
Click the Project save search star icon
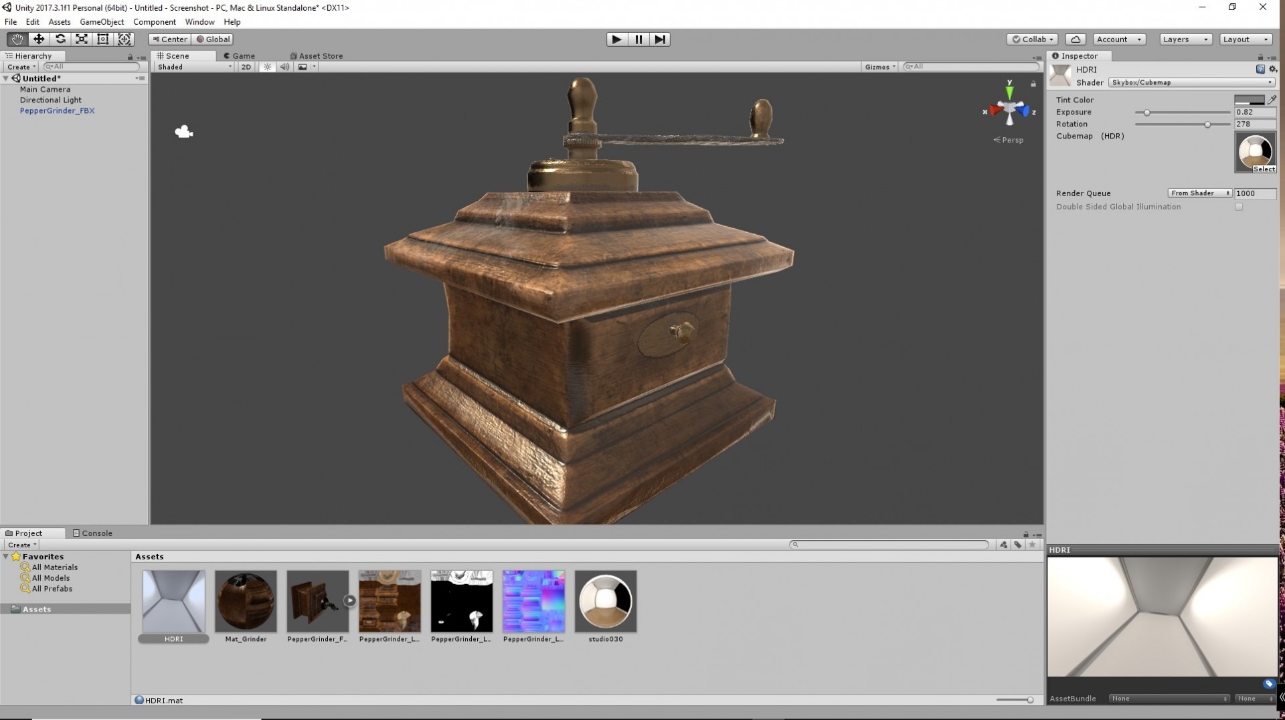pyautogui.click(x=1032, y=545)
